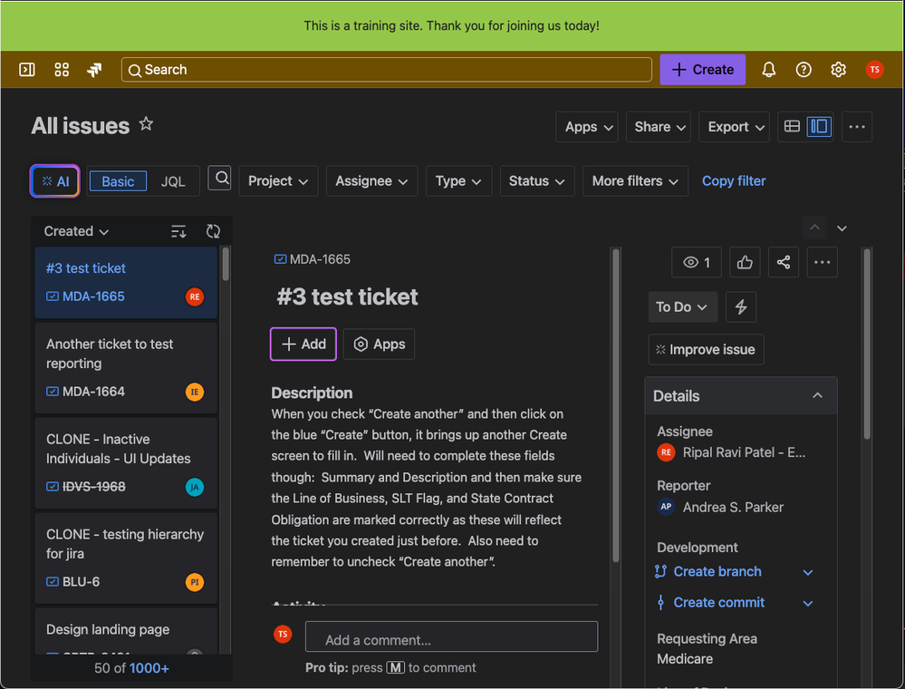This screenshot has height=689, width=905.
Task: Share this issue icon
Action: coord(784,263)
